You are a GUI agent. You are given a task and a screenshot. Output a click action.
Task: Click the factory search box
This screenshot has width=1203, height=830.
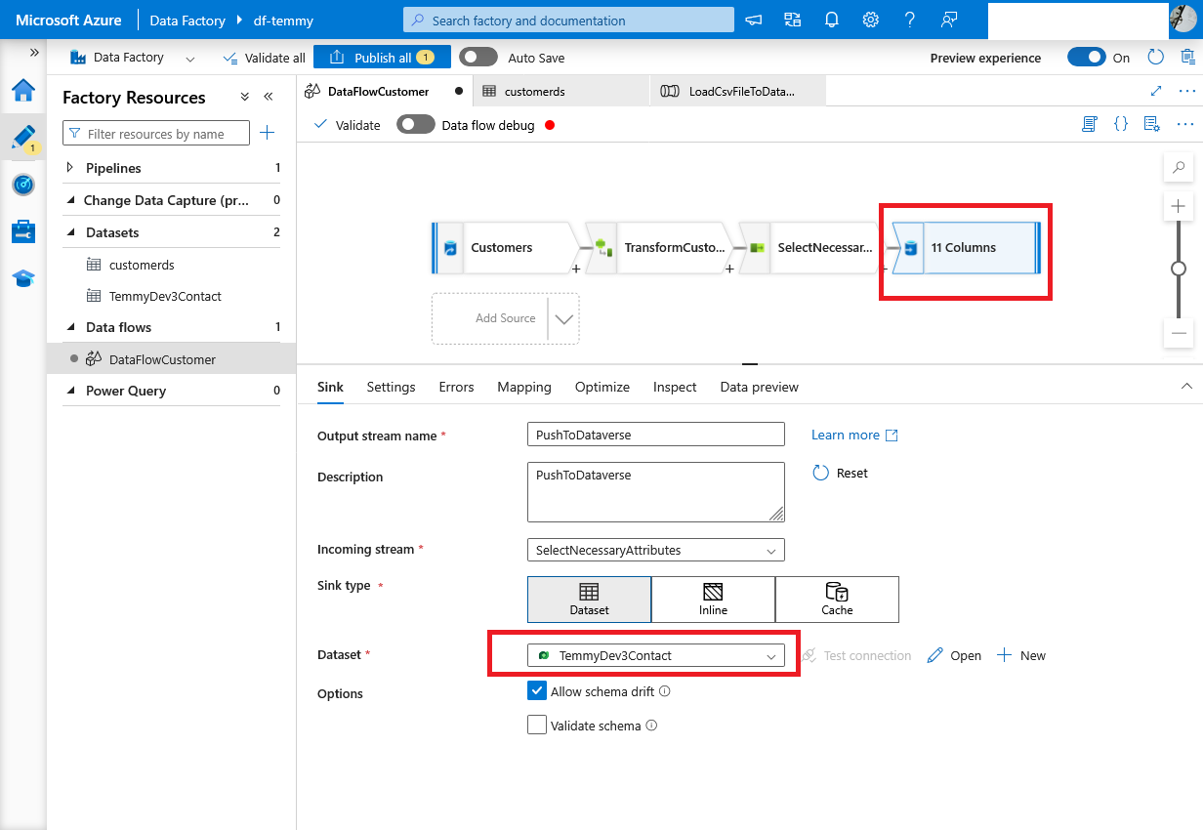pyautogui.click(x=568, y=20)
